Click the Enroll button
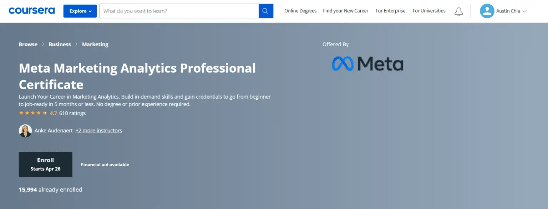 (45, 164)
